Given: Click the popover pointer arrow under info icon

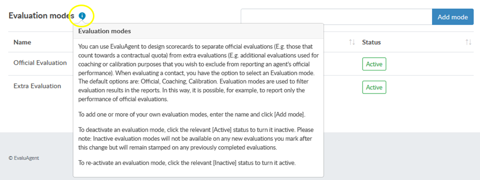Looking at the screenshot, I should point(82,21).
